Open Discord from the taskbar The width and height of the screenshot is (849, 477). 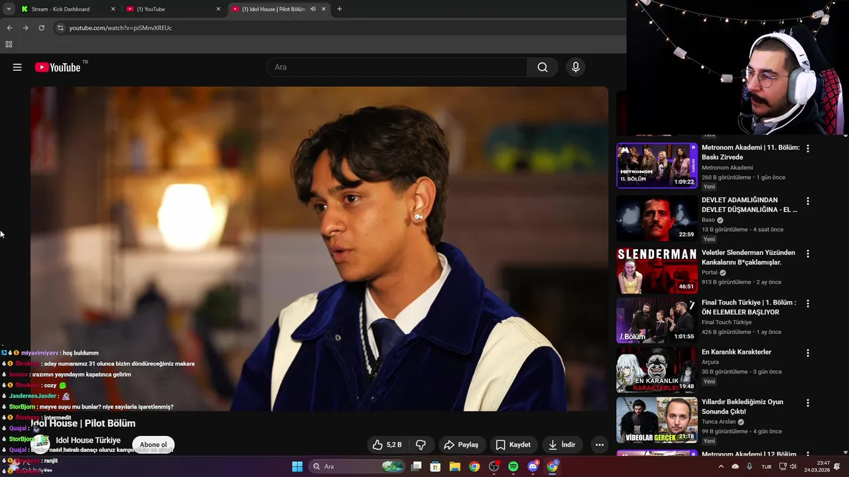(533, 466)
